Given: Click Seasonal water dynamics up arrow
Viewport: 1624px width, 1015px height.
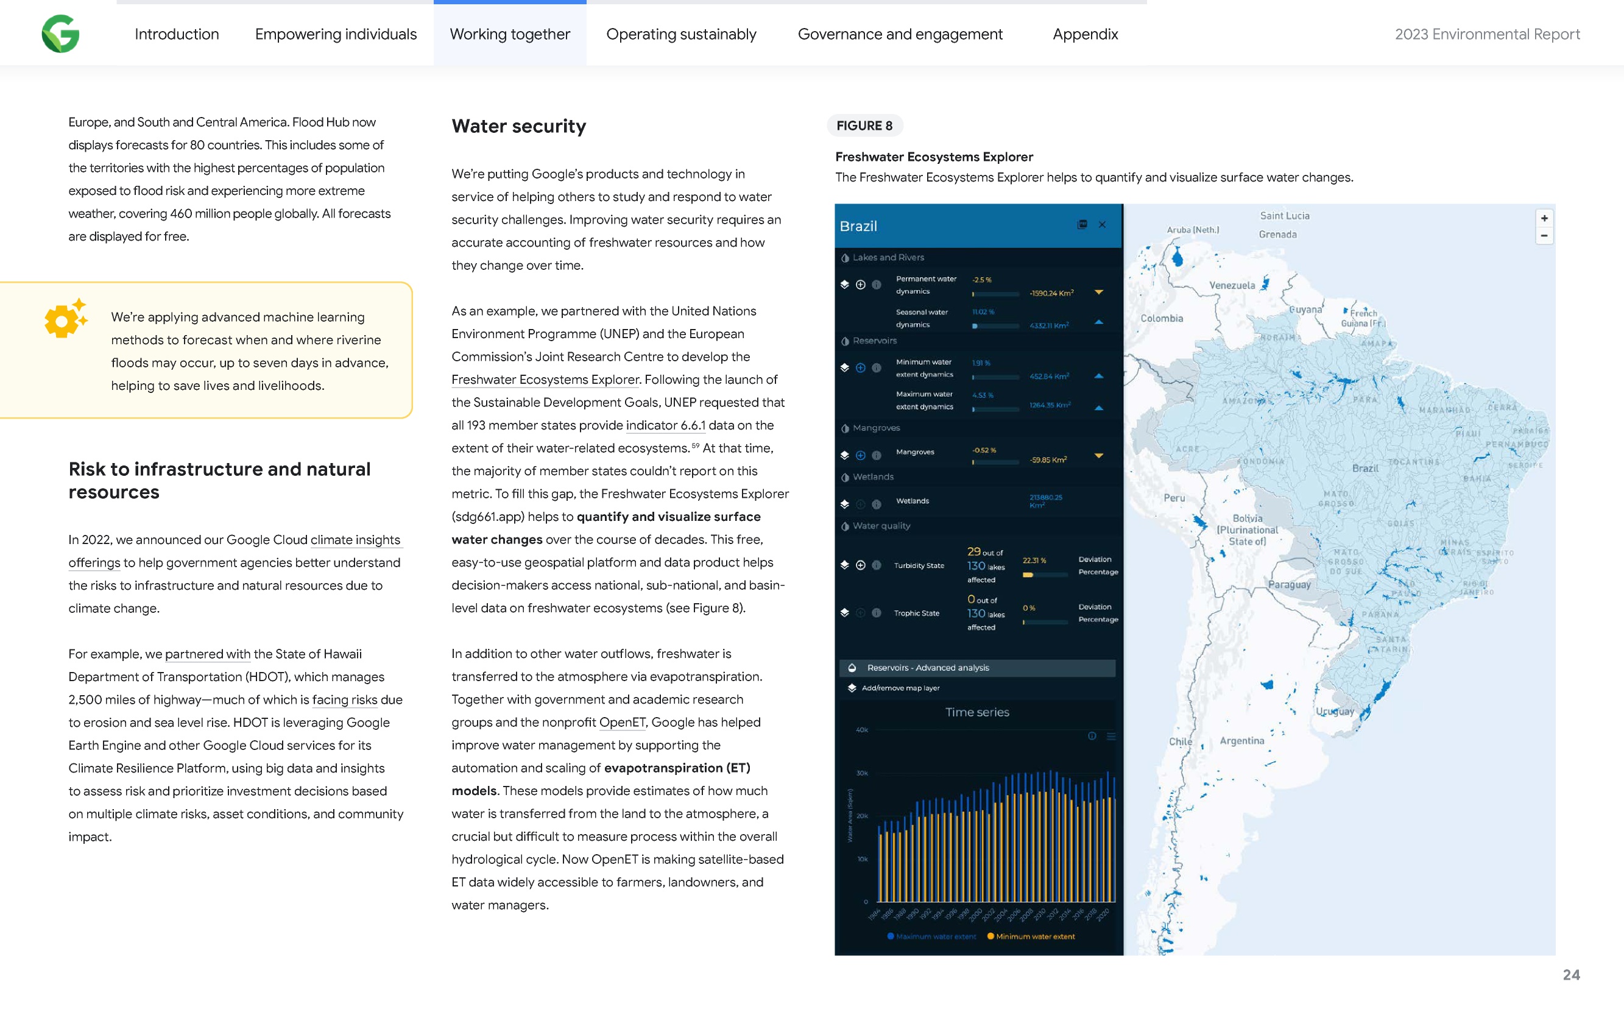Looking at the screenshot, I should [1098, 322].
